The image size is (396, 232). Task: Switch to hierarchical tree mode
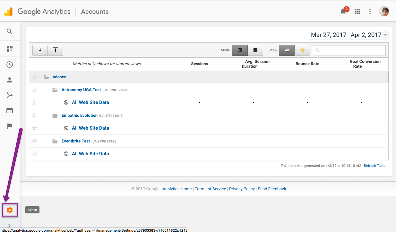[x=240, y=50]
